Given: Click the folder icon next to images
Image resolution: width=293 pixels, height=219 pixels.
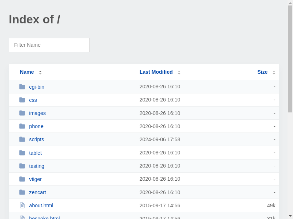Looking at the screenshot, I should (22, 113).
